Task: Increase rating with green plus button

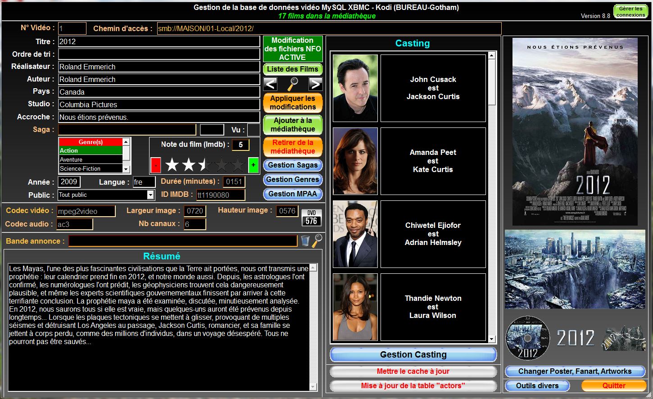Action: coord(254,165)
